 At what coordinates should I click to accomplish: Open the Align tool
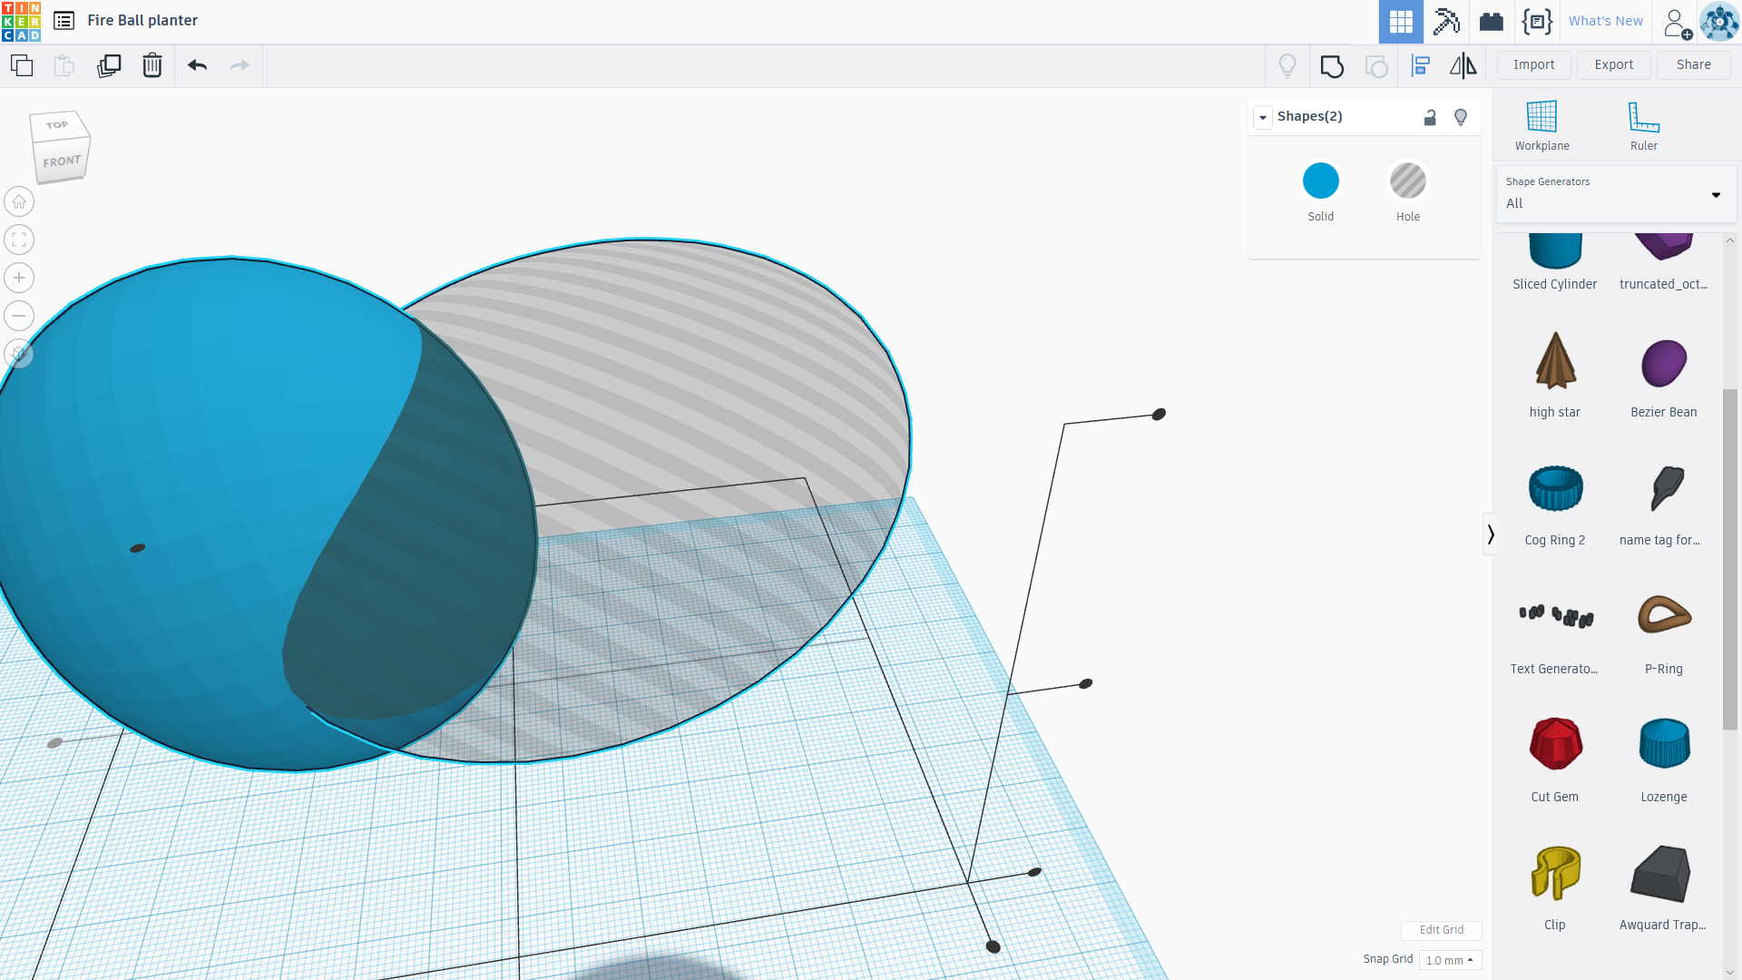tap(1421, 65)
